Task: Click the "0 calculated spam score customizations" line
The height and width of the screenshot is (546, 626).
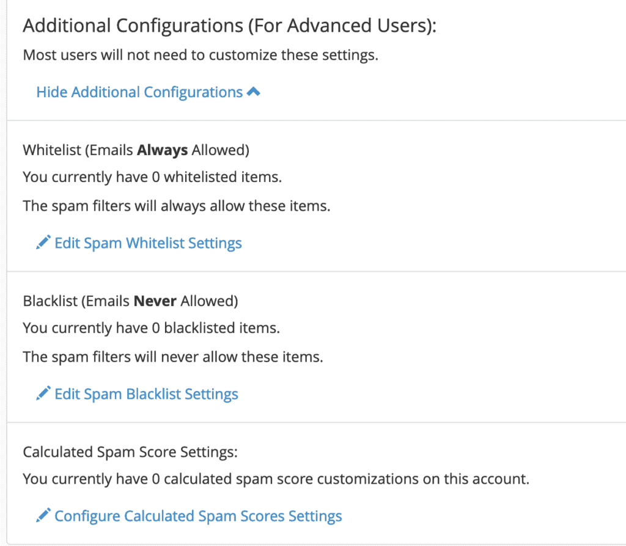Action: [276, 479]
